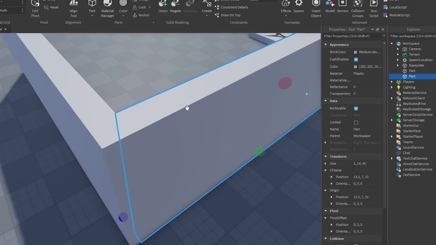
Task: Select ReplicatedStorage in Explorer
Action: [x=417, y=109]
